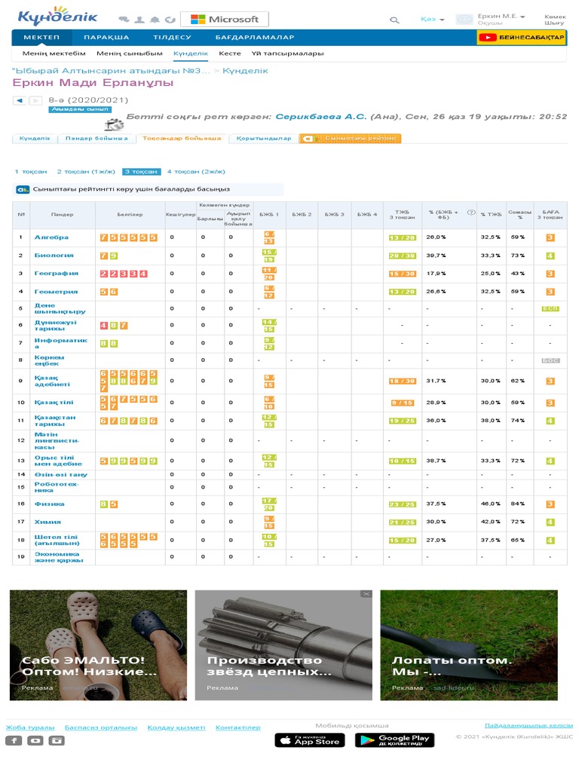Viewport: 579px width, 772px height.
Task: Open Дүниежүзі тарихы subject link
Action: coord(55,326)
